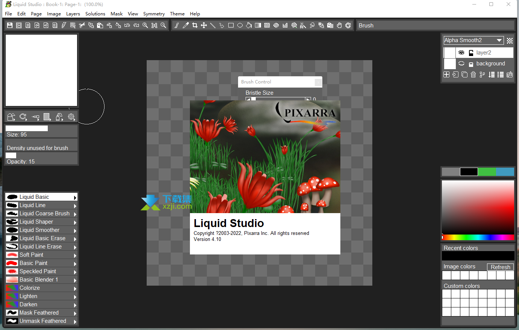
Task: Select the Move (four-arrow) tool
Action: pos(204,25)
